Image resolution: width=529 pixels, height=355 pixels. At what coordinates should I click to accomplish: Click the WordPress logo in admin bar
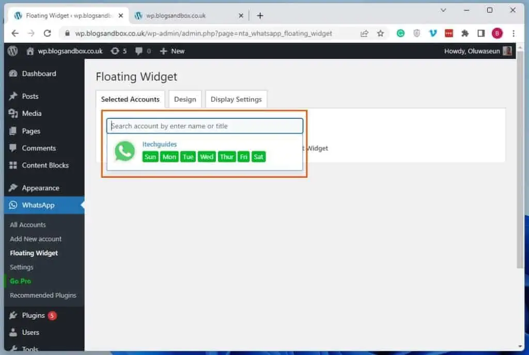12,51
